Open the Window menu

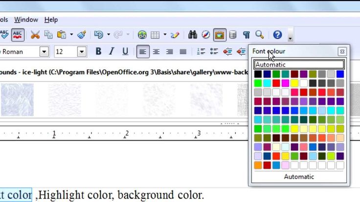pyautogui.click(x=26, y=20)
